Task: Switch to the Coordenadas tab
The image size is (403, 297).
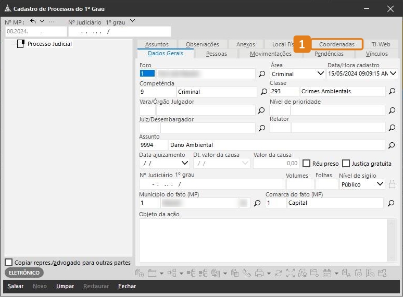Action: tap(337, 44)
